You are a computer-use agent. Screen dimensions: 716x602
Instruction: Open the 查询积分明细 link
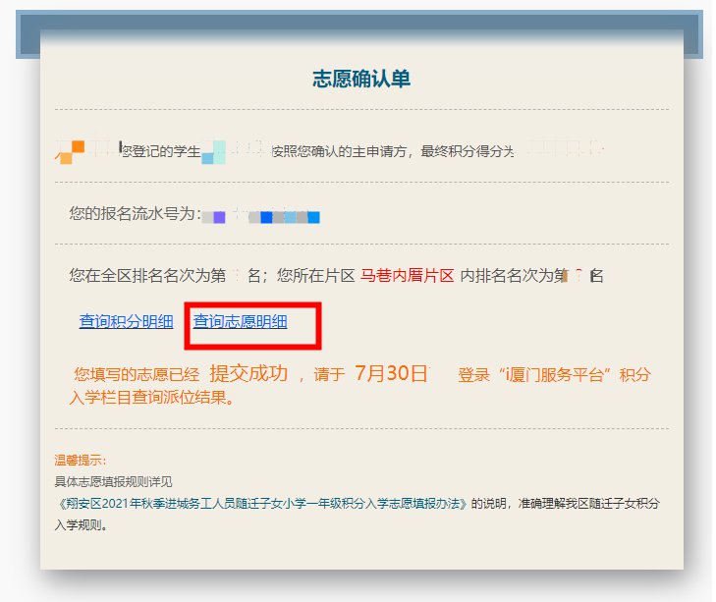click(126, 321)
